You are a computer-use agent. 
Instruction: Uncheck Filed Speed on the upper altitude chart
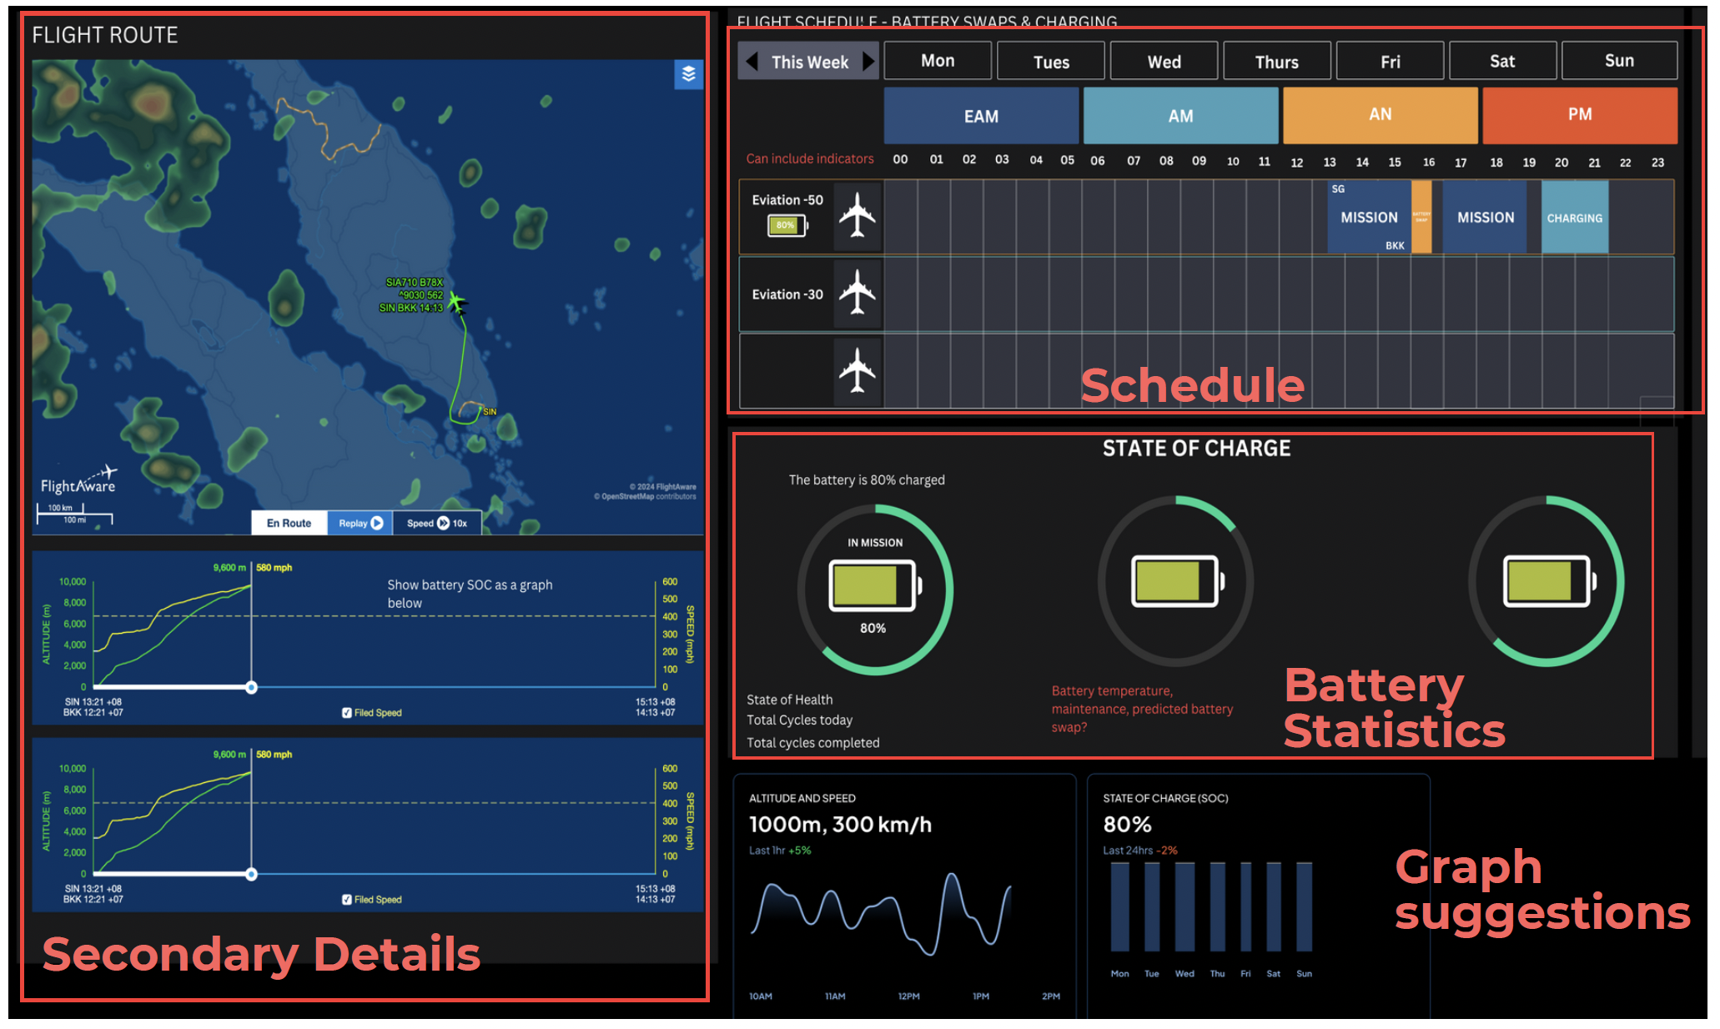click(347, 712)
